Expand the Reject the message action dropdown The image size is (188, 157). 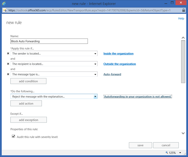click(x=95, y=97)
